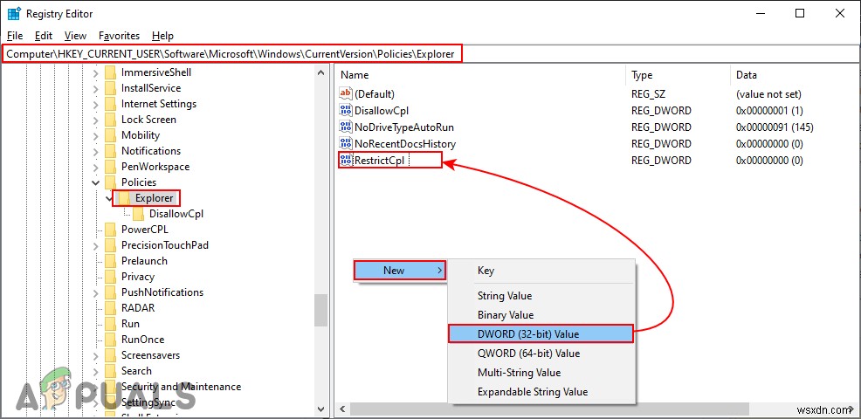Click the 0x00000091 (145) data cell
Screen dimensions: 861x419
coord(775,127)
